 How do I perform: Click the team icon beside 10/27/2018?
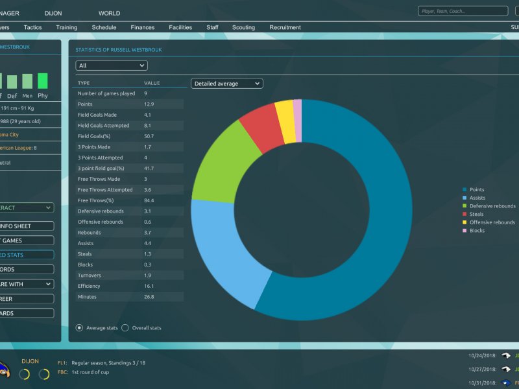click(x=506, y=369)
